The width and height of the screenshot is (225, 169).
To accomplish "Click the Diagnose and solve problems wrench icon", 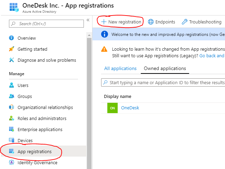I will click(x=11, y=60).
